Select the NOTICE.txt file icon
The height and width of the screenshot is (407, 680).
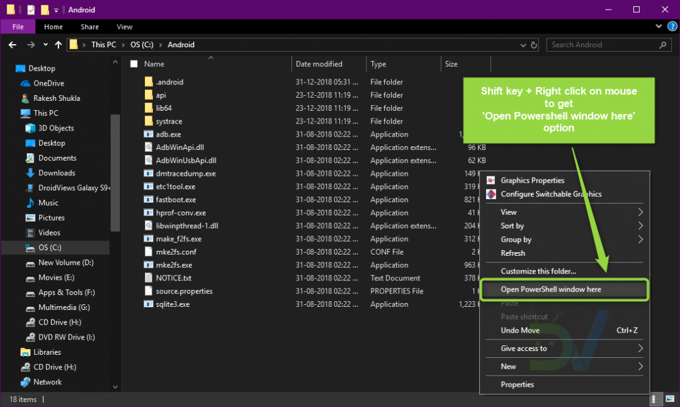tap(149, 278)
